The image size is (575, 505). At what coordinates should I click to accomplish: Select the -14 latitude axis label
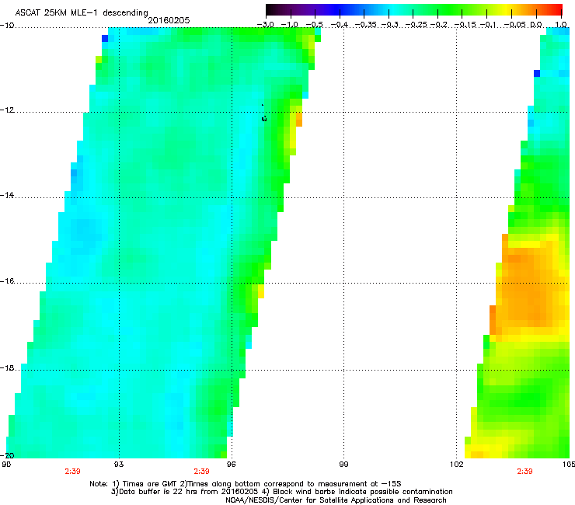coord(7,196)
